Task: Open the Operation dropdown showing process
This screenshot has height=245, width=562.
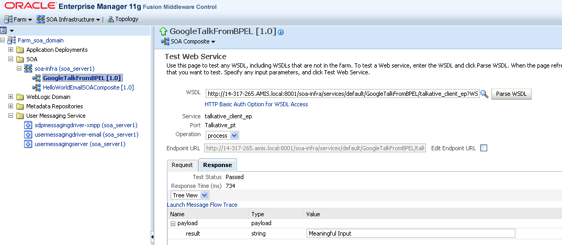Action: [221, 136]
